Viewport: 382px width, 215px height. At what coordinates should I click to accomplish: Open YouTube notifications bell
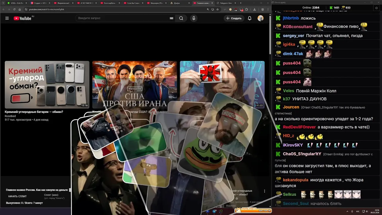tap(250, 18)
